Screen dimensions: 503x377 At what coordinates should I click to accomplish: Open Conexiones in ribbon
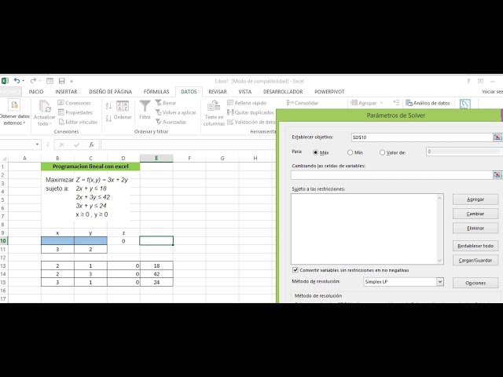(x=74, y=103)
